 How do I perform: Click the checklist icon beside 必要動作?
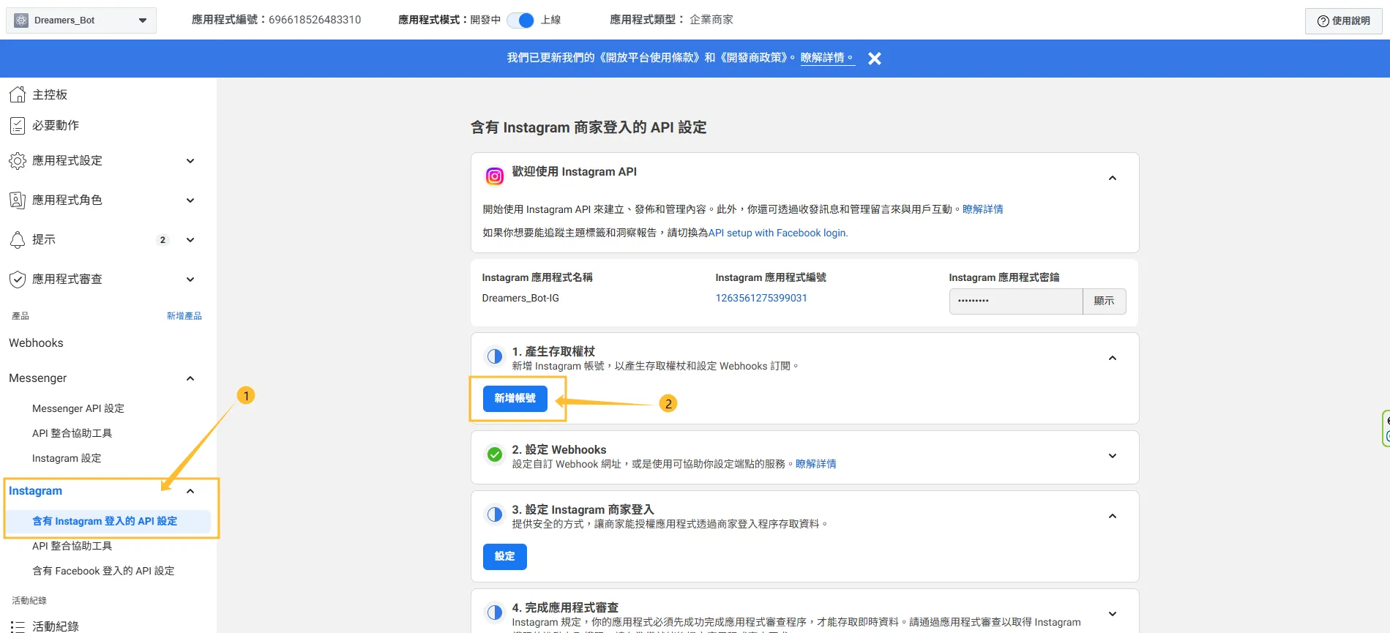coord(18,126)
